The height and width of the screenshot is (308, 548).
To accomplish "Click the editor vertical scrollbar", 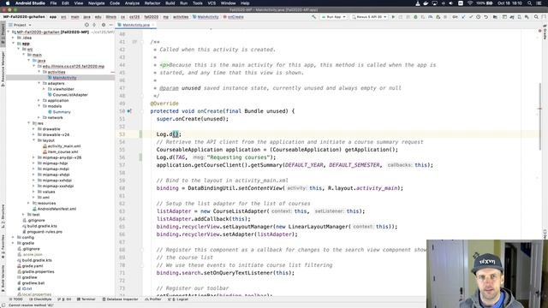I will [x=540, y=117].
